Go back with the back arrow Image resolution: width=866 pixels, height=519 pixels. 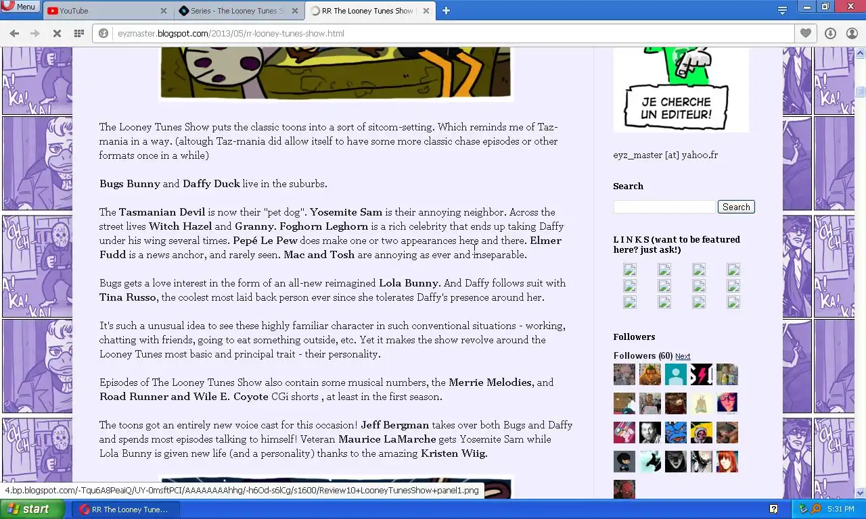[x=14, y=33]
